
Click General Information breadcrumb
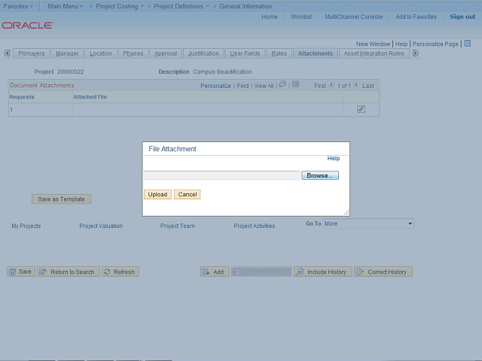click(246, 6)
